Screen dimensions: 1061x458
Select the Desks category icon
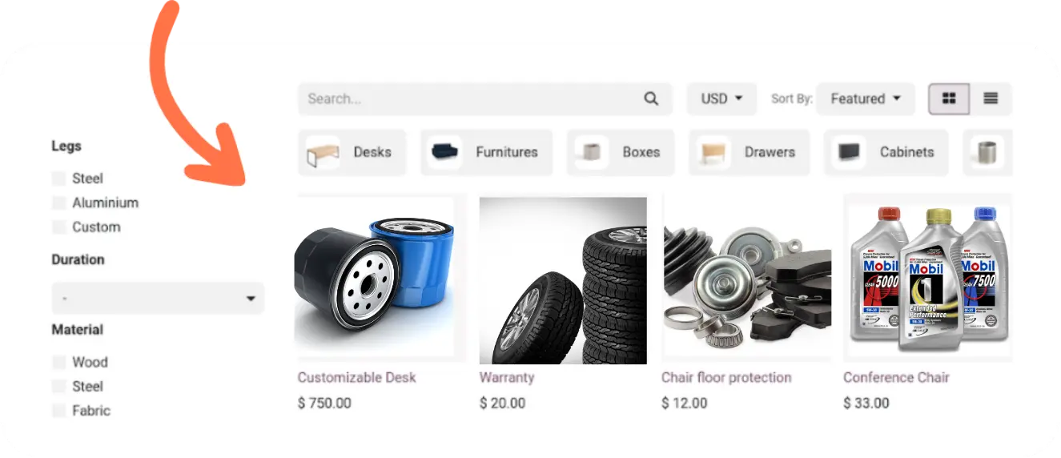coord(323,152)
